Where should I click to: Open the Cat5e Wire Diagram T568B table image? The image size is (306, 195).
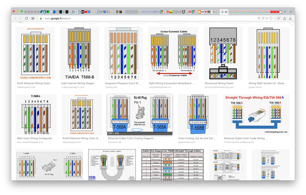tap(172, 165)
